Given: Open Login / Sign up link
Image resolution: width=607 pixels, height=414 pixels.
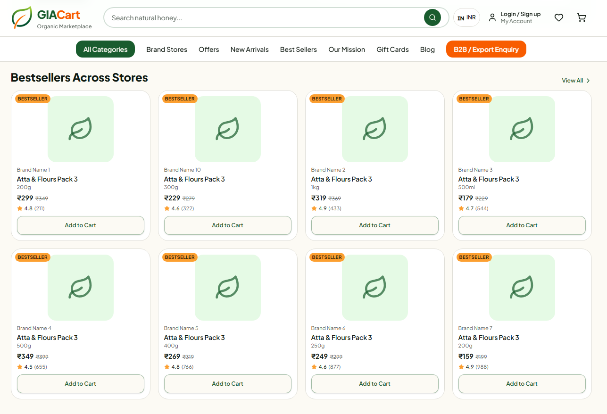Looking at the screenshot, I should click(x=520, y=14).
